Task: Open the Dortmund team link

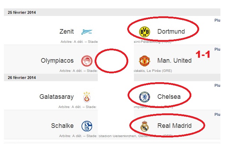Action: (x=171, y=32)
